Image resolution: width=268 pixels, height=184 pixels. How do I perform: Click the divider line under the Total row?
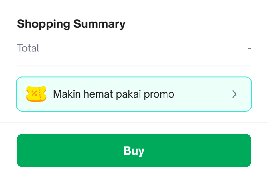[134, 66]
